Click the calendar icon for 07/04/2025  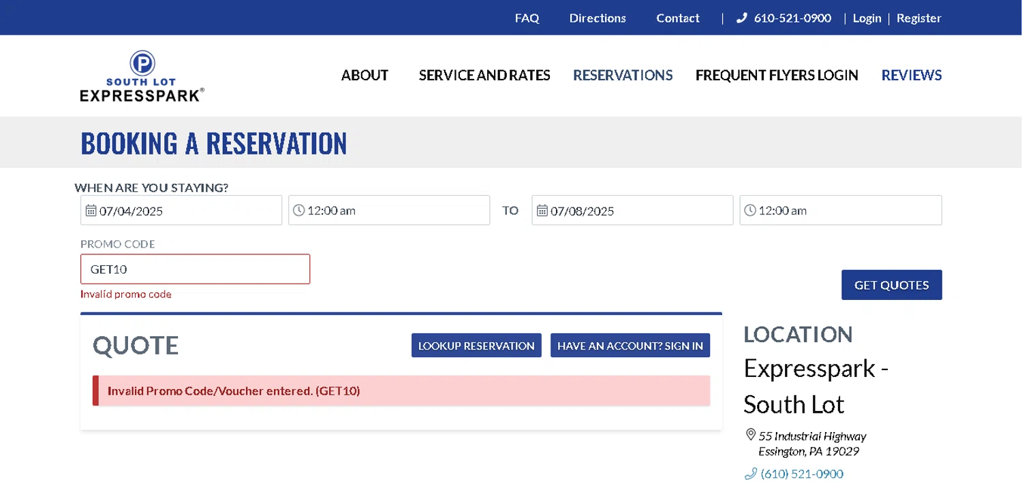coord(91,210)
